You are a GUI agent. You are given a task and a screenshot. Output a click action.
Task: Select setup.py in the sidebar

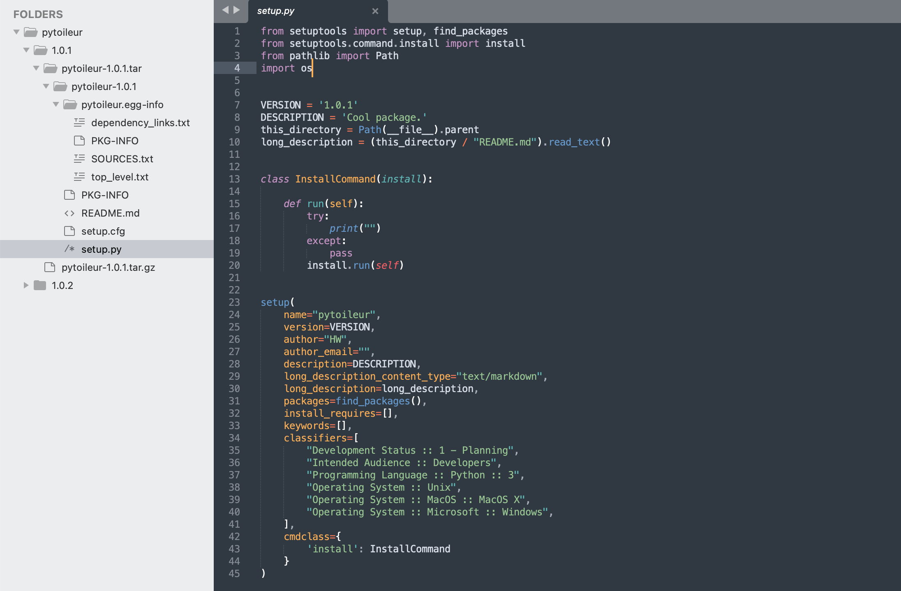[x=101, y=249]
